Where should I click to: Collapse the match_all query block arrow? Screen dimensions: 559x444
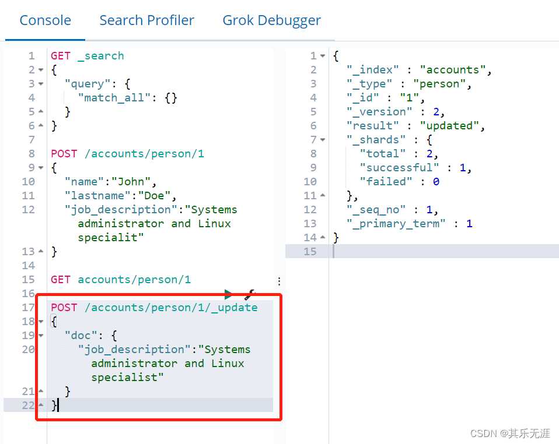(x=40, y=83)
